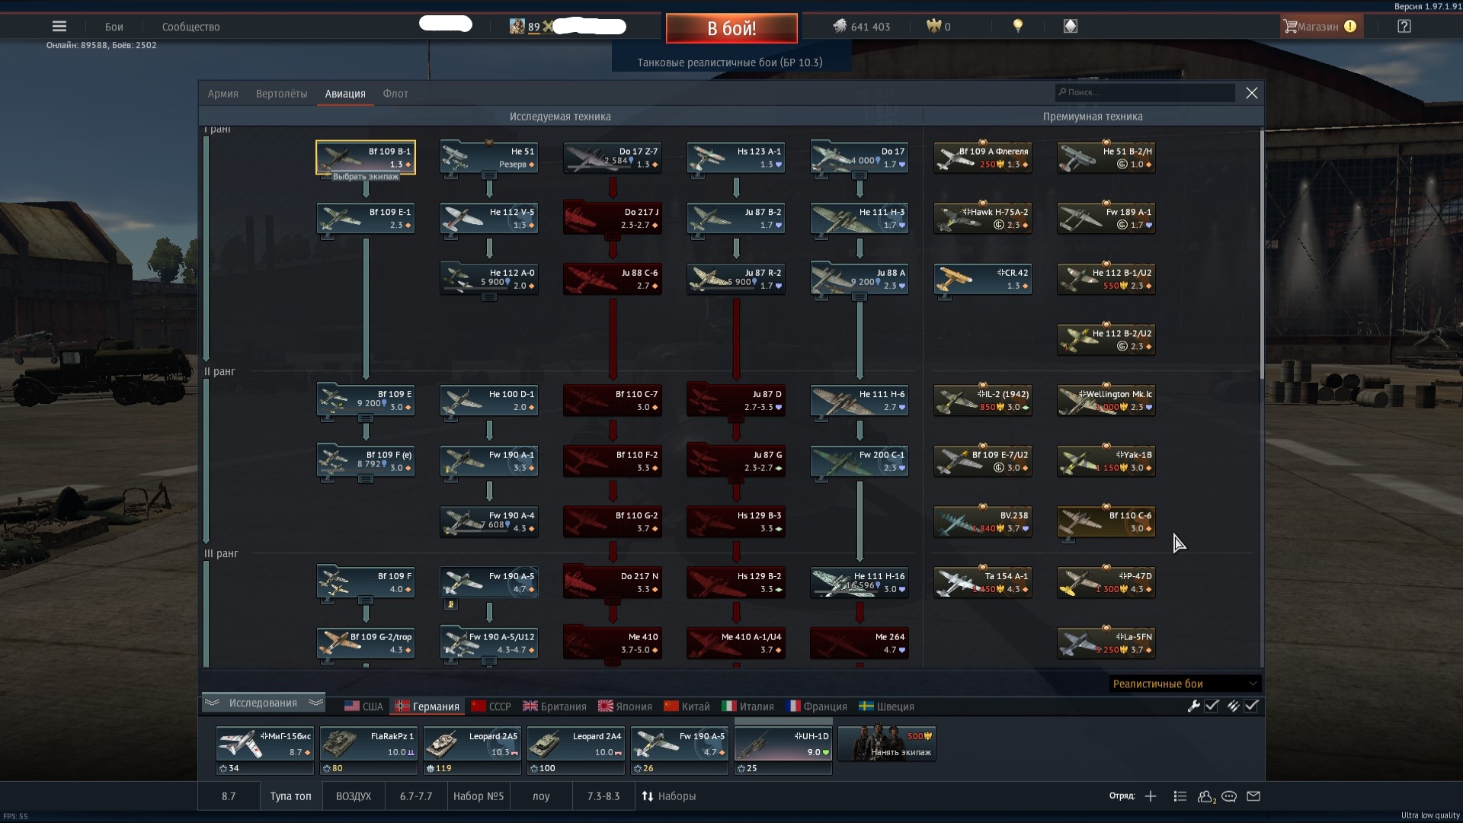The height and width of the screenshot is (823, 1463).
Task: Focus the Поиск search field
Action: [1144, 92]
